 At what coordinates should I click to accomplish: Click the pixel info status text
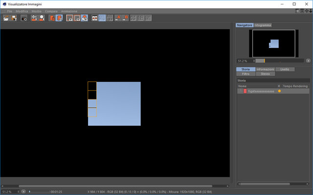(150, 192)
